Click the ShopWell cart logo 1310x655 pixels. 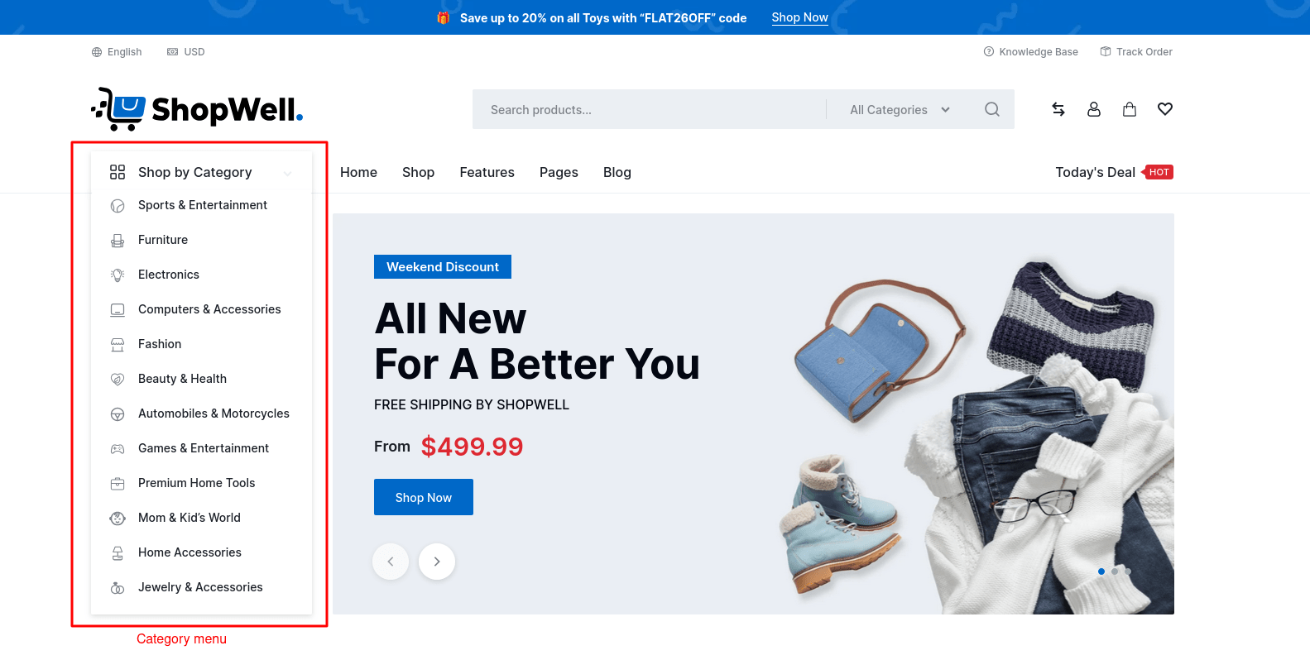[197, 109]
